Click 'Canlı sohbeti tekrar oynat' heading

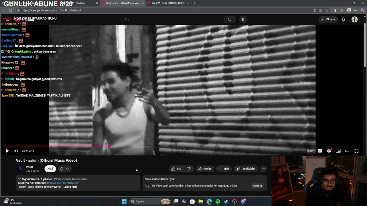coord(160,179)
